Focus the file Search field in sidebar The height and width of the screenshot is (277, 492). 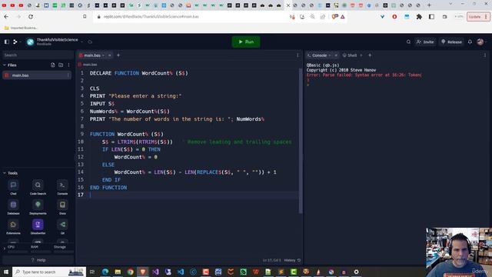37,55
